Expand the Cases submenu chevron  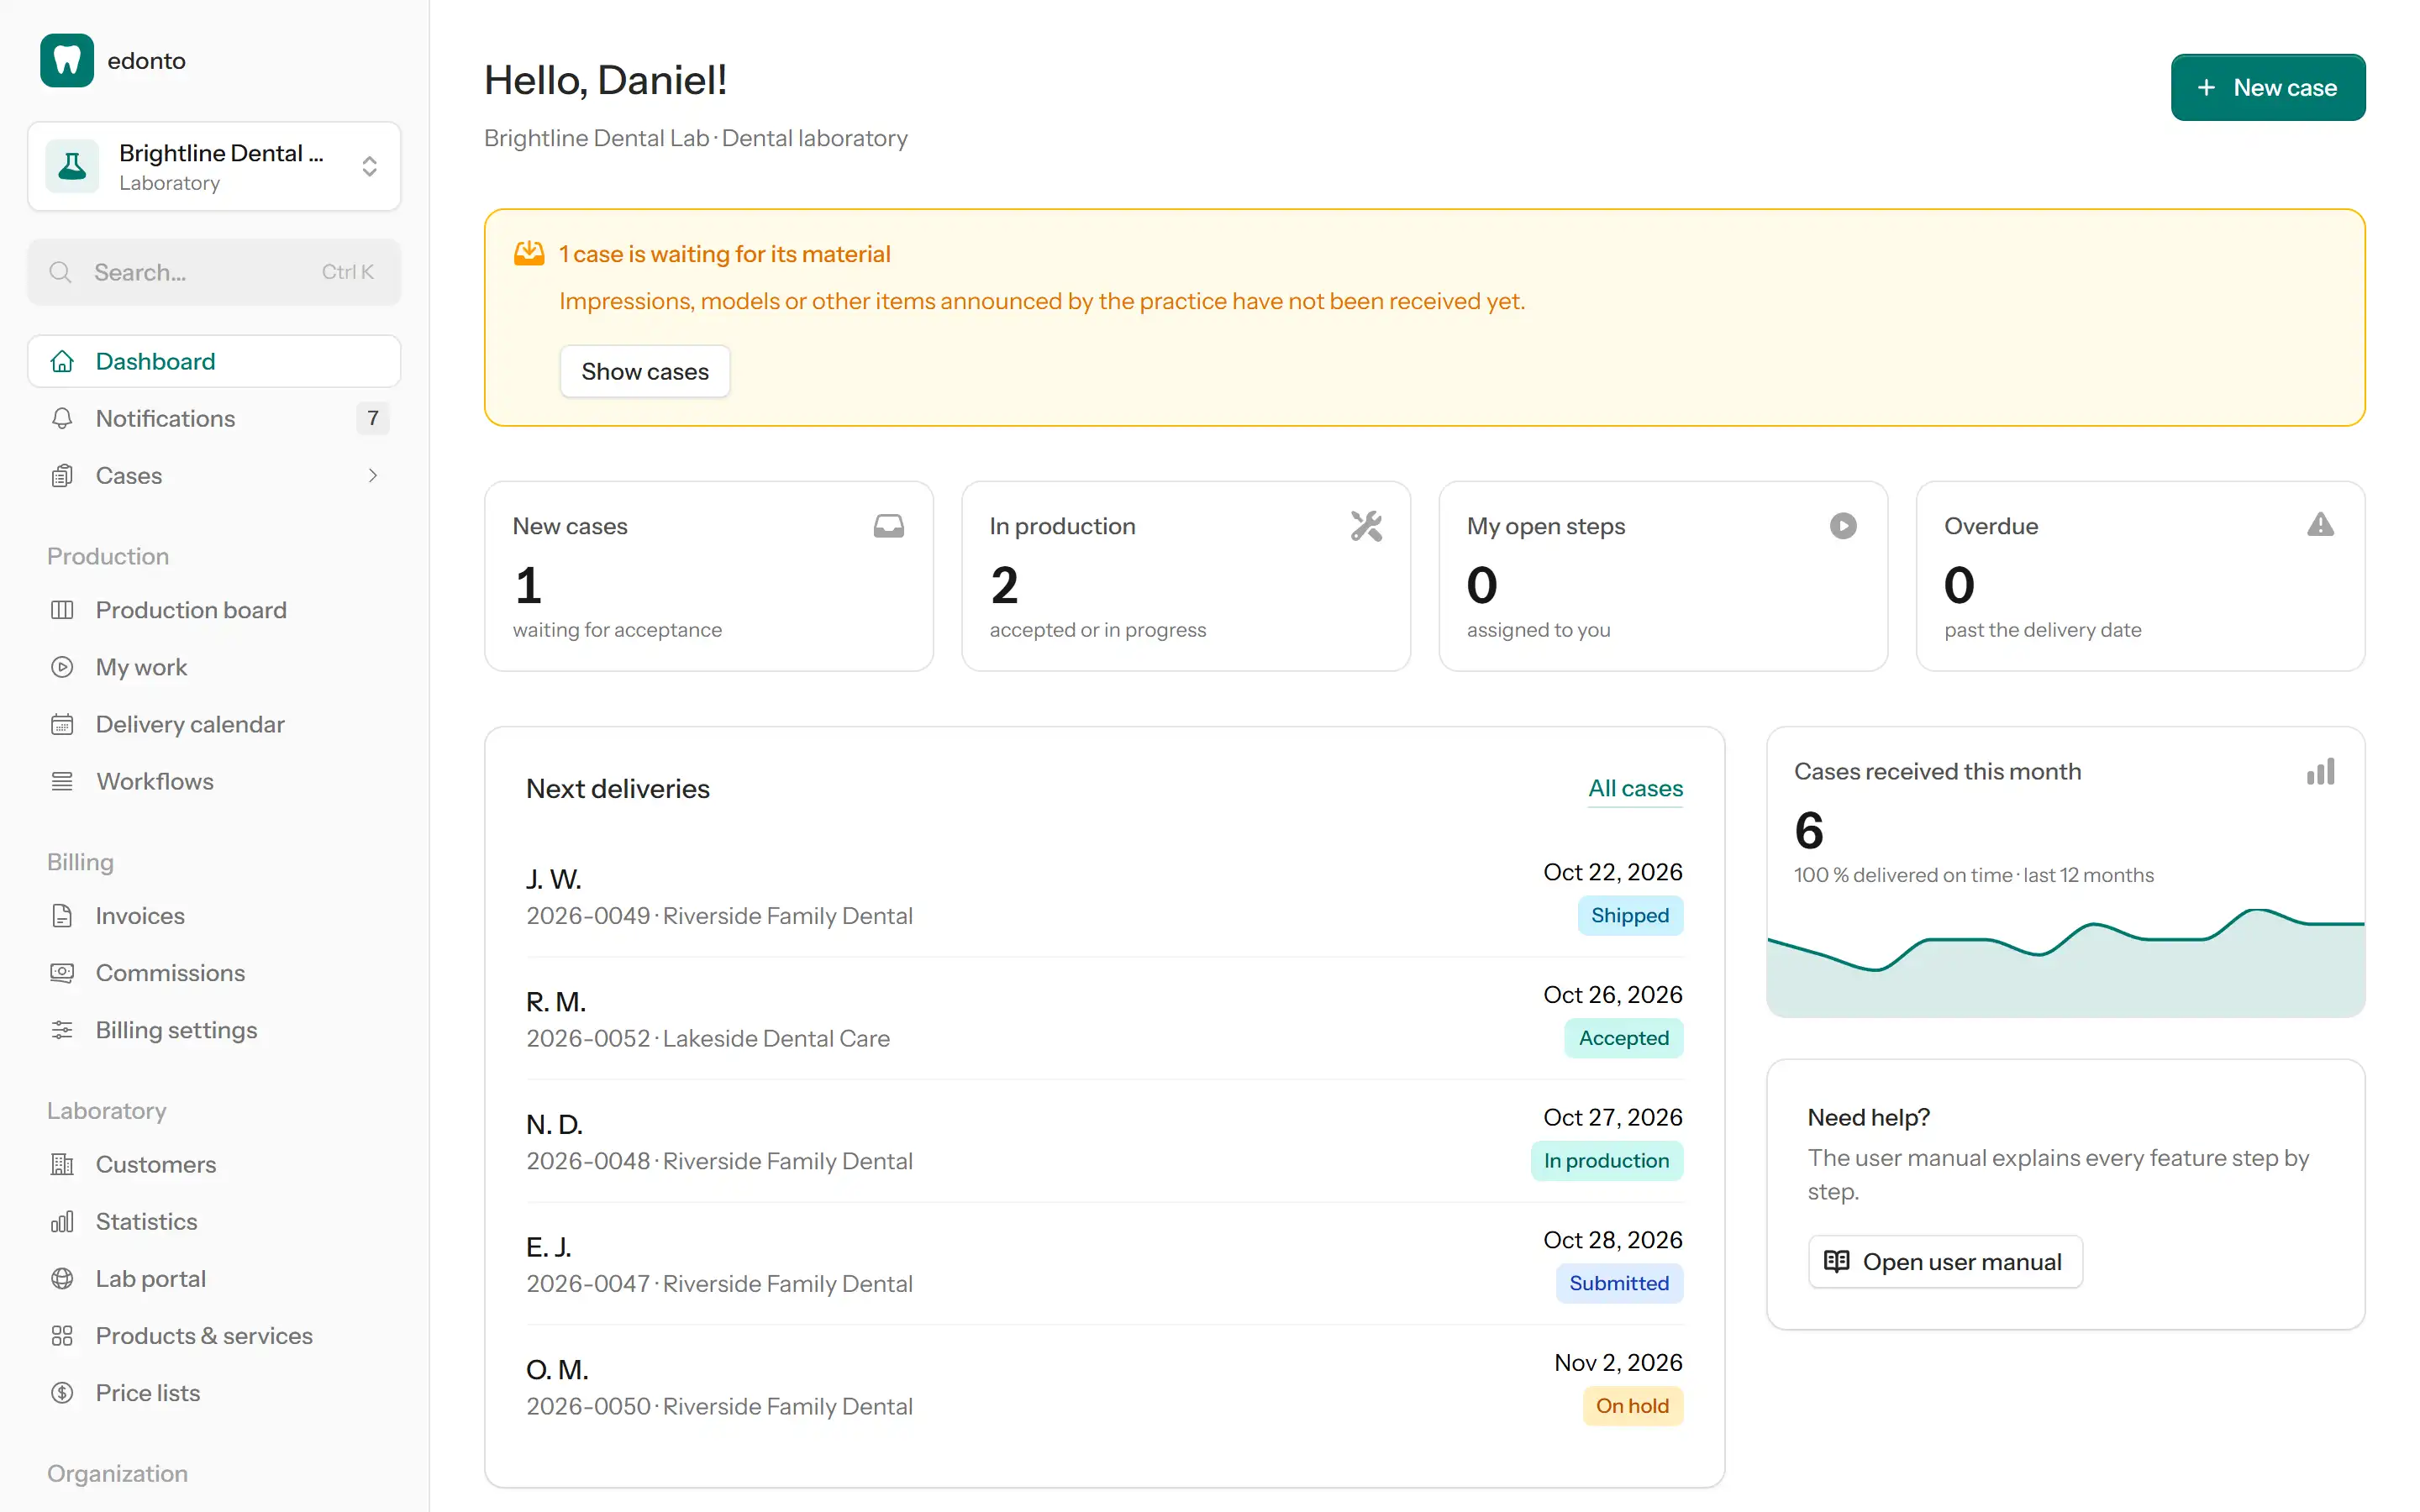[373, 475]
